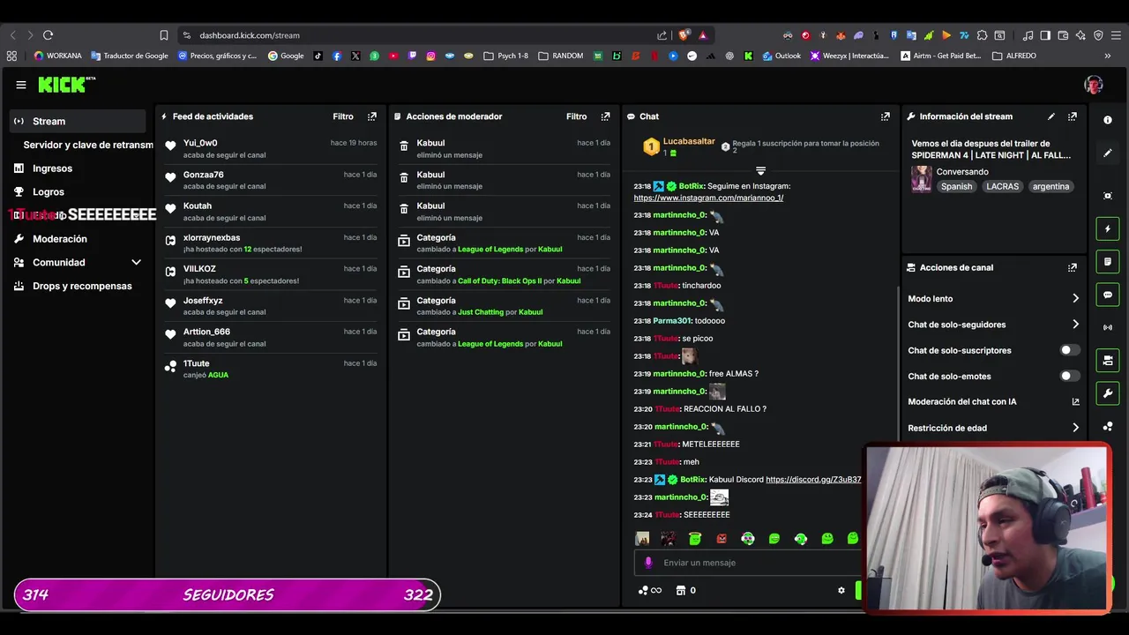
Task: Toggle the lightning activity feed sidebar icon
Action: [x=1108, y=229]
